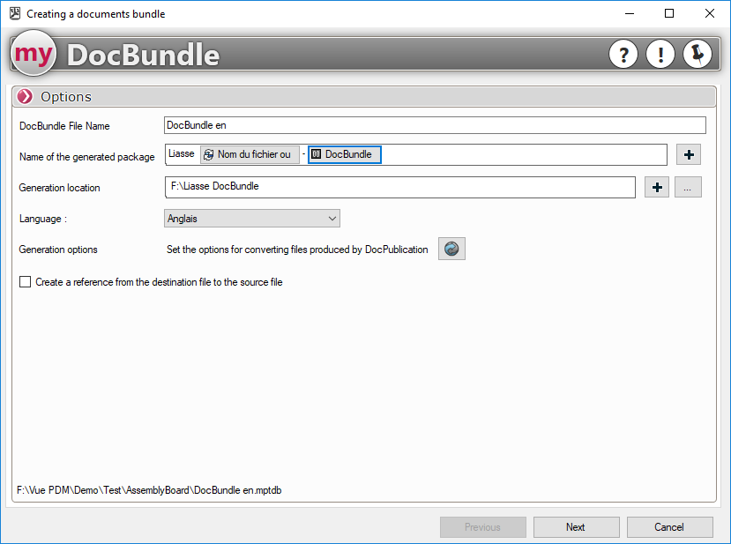The width and height of the screenshot is (731, 544).
Task: Maximize the dialog window
Action: [x=669, y=13]
